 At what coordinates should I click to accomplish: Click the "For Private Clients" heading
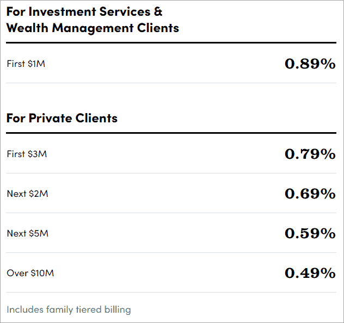[62, 117]
